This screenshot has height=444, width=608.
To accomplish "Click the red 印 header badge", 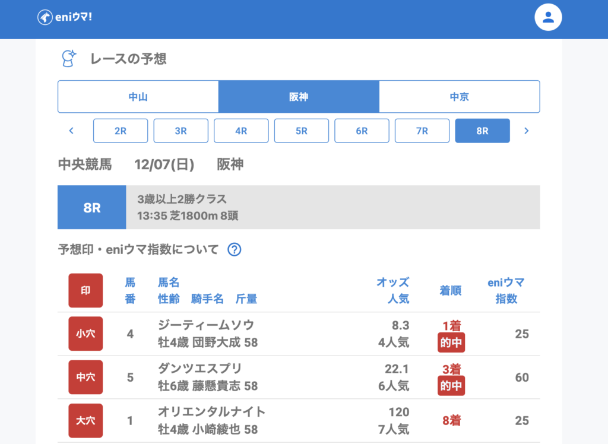I will pos(85,290).
